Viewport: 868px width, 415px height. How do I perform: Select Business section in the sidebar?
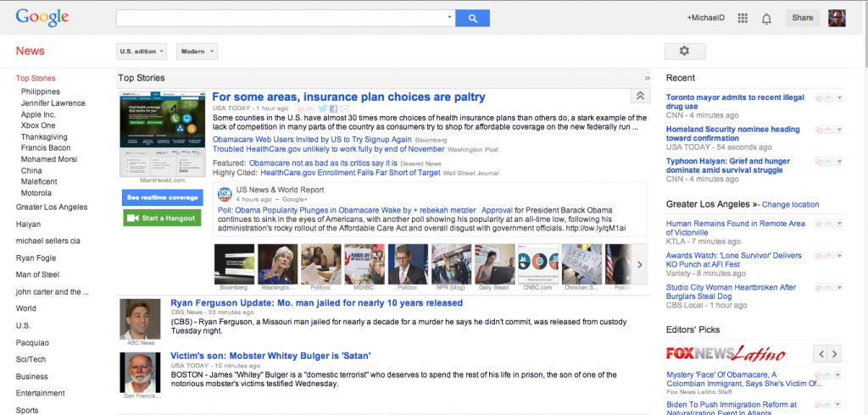[x=32, y=376]
